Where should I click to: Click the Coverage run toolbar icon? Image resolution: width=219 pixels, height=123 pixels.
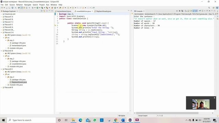pyautogui.click(x=42, y=8)
